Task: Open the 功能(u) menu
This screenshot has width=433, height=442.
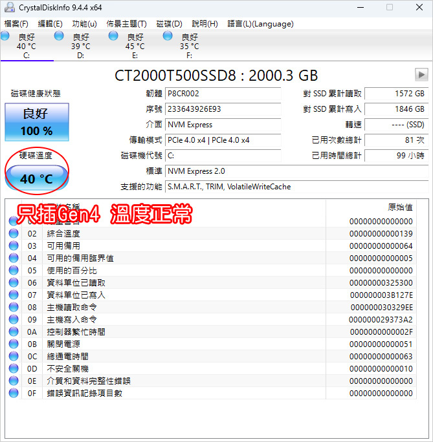Action: click(84, 24)
